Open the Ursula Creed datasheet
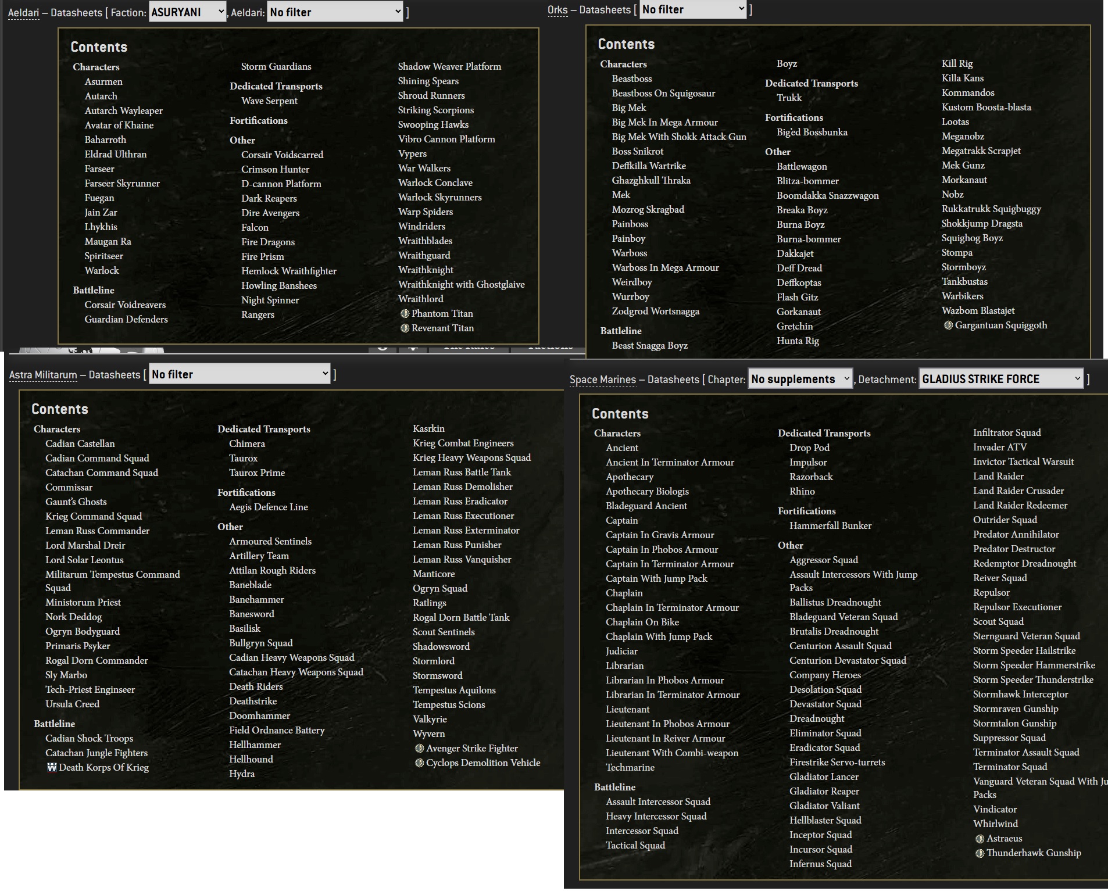1108x891 pixels. [x=72, y=704]
